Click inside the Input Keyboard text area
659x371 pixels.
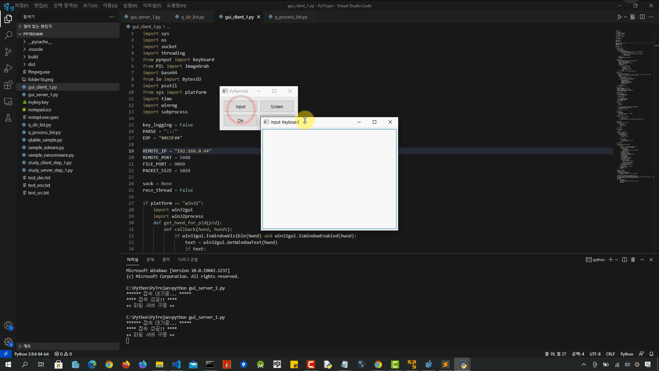329,179
